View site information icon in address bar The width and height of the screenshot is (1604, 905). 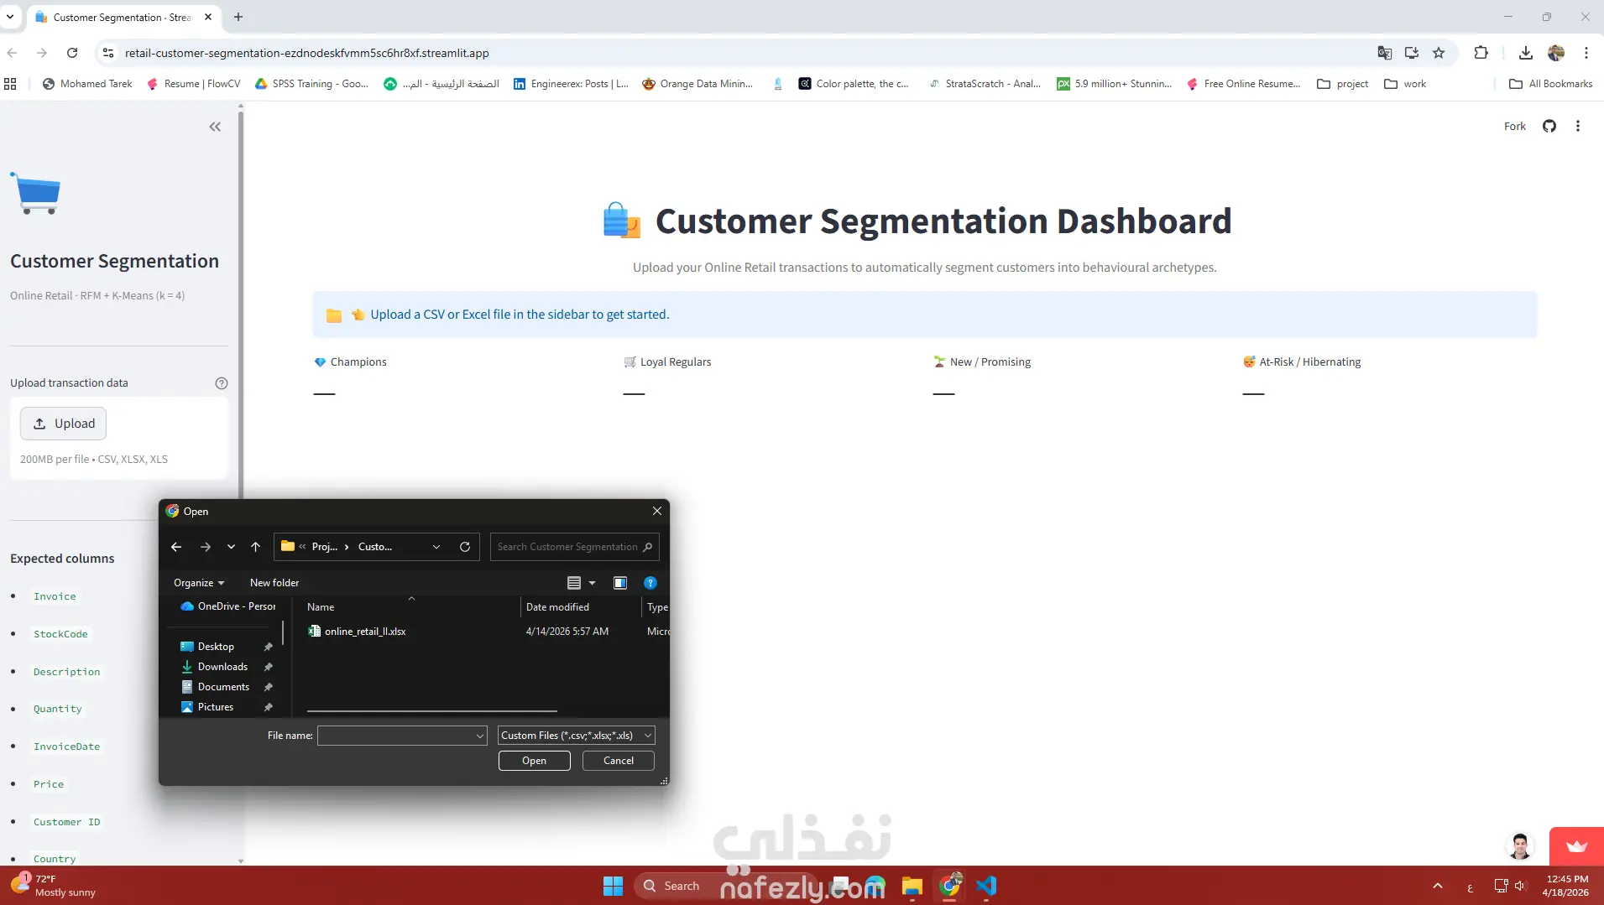click(x=108, y=53)
